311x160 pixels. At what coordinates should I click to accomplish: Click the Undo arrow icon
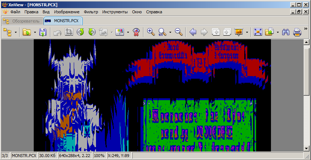coord(57,32)
